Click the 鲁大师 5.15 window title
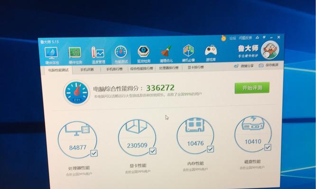 pyautogui.click(x=49, y=42)
